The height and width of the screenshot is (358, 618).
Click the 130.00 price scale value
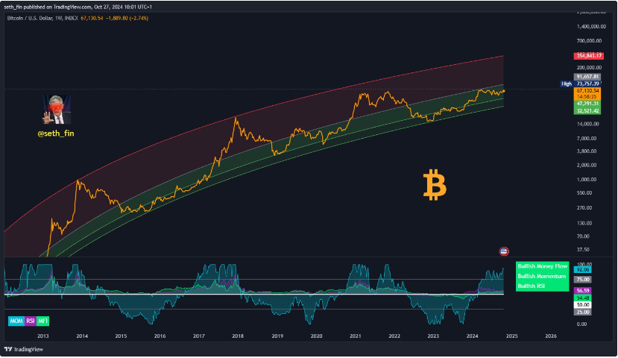tap(585, 223)
